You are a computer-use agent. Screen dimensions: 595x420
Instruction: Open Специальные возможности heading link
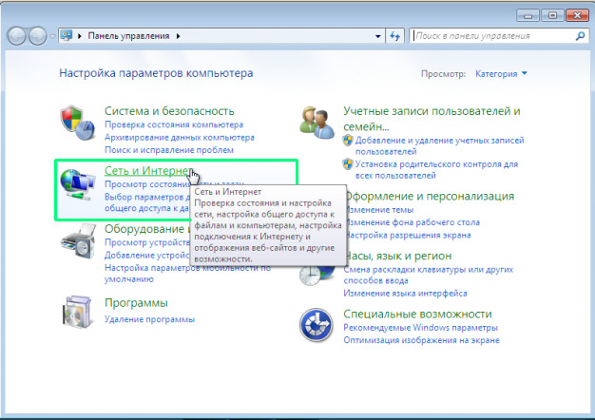pos(417,314)
